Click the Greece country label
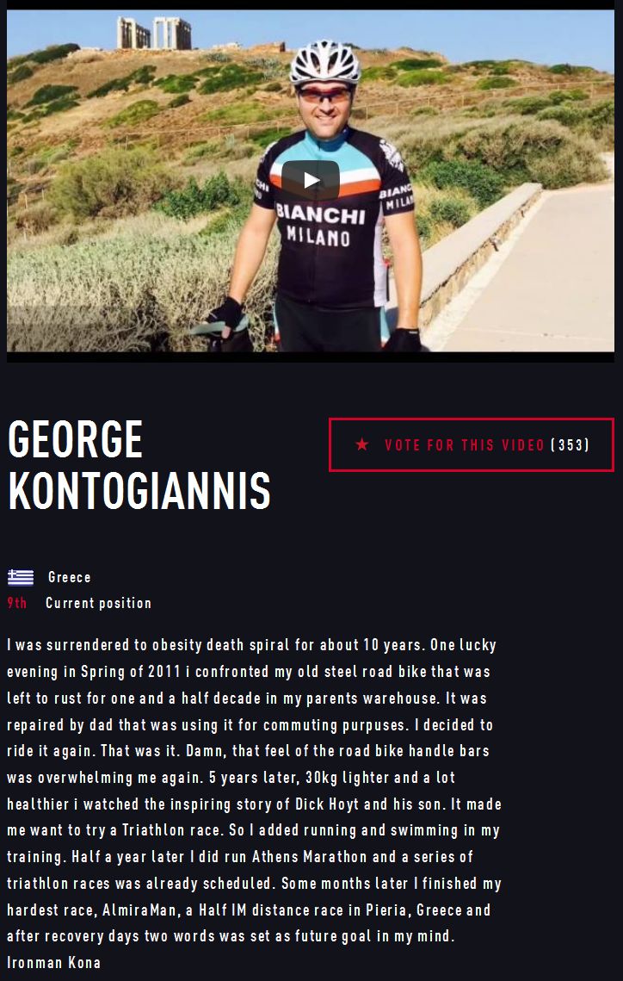The height and width of the screenshot is (981, 623). point(70,577)
